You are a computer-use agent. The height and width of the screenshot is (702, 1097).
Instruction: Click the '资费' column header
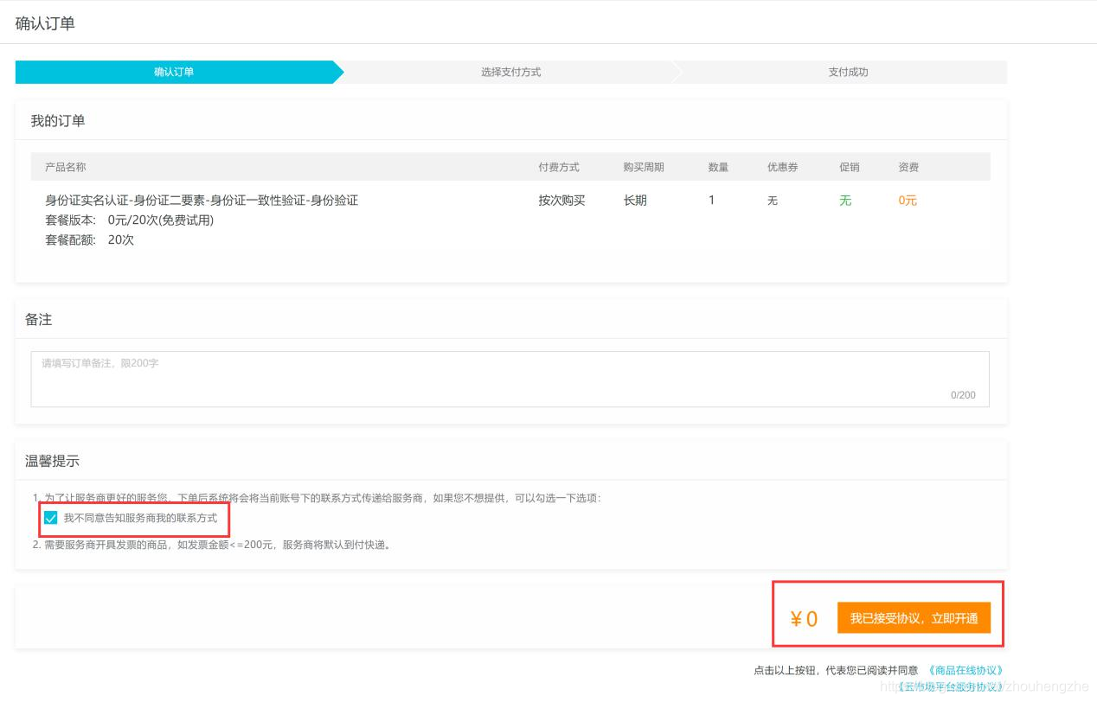(908, 167)
